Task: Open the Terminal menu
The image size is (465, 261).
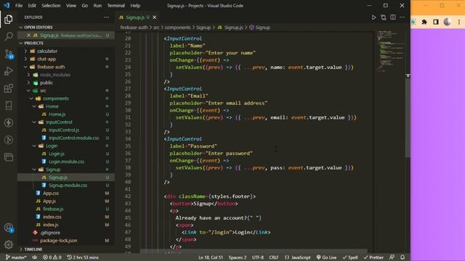Action: (x=116, y=6)
